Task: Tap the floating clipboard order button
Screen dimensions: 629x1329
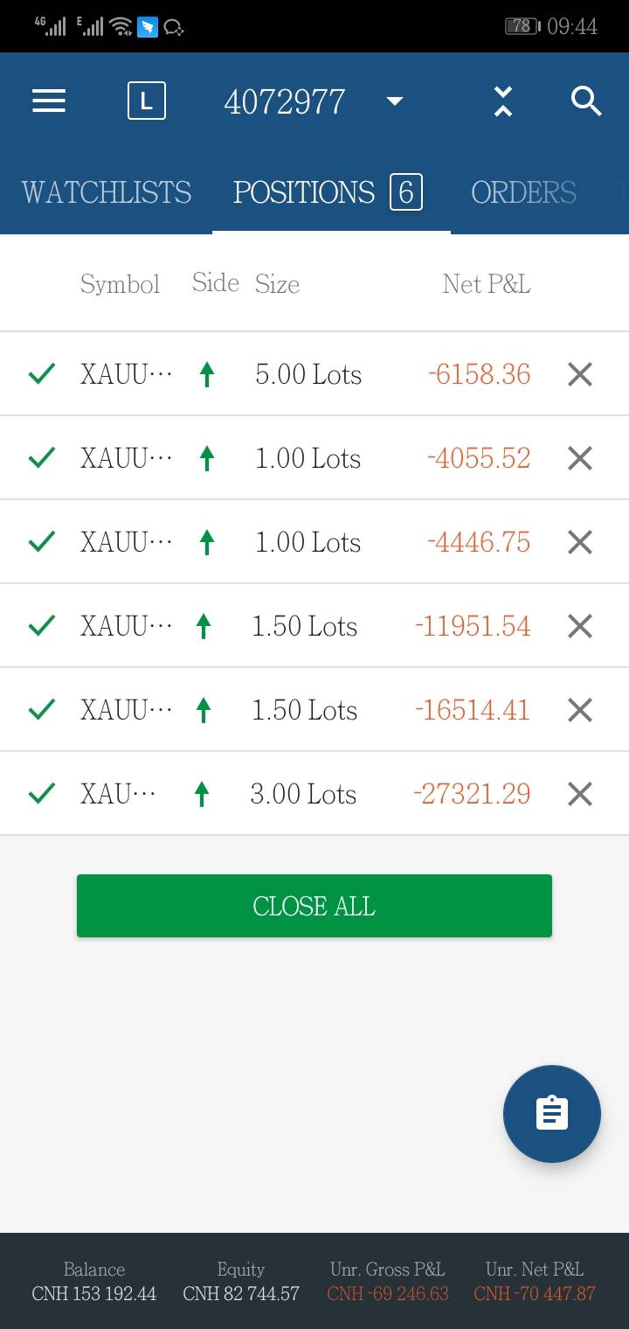Action: 551,1114
